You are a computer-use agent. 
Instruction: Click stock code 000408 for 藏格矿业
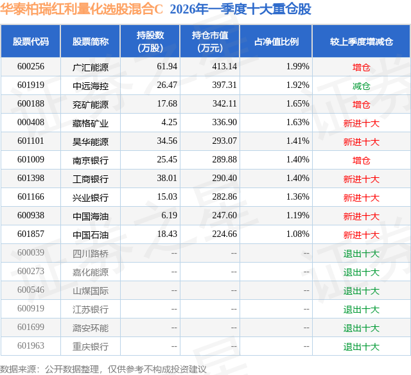pyautogui.click(x=31, y=123)
